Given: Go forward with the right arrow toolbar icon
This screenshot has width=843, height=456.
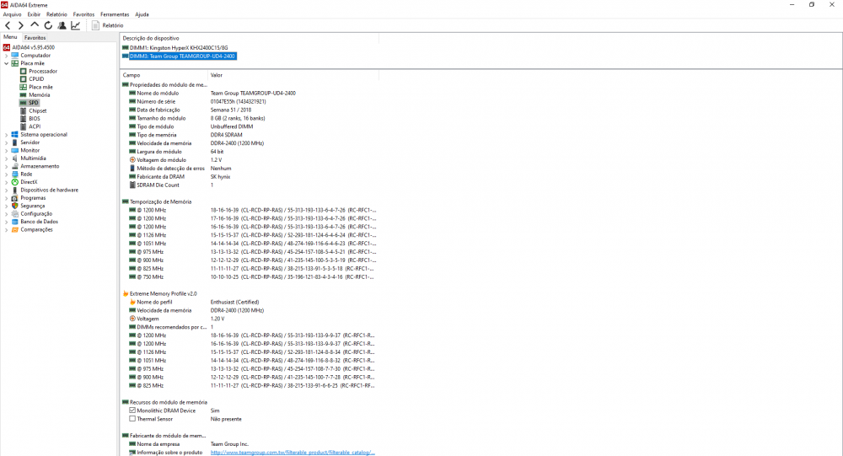Looking at the screenshot, I should pos(21,25).
